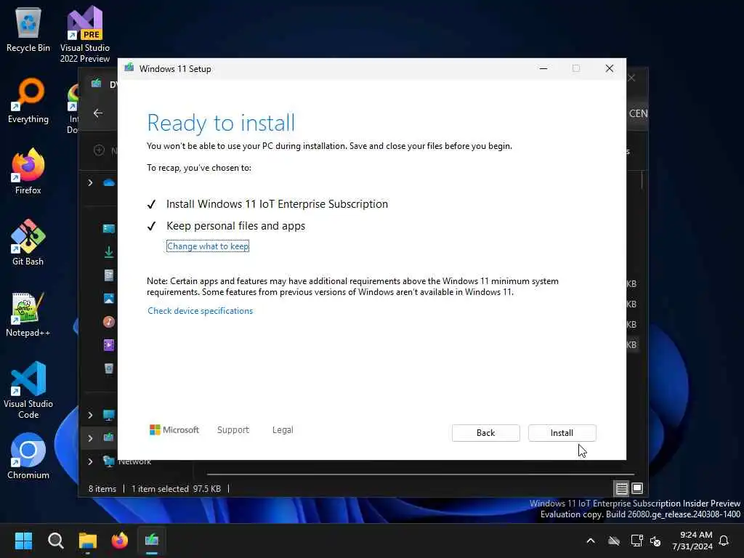This screenshot has height=558, width=744.
Task: Open Music in Explorer quick access
Action: [x=109, y=322]
